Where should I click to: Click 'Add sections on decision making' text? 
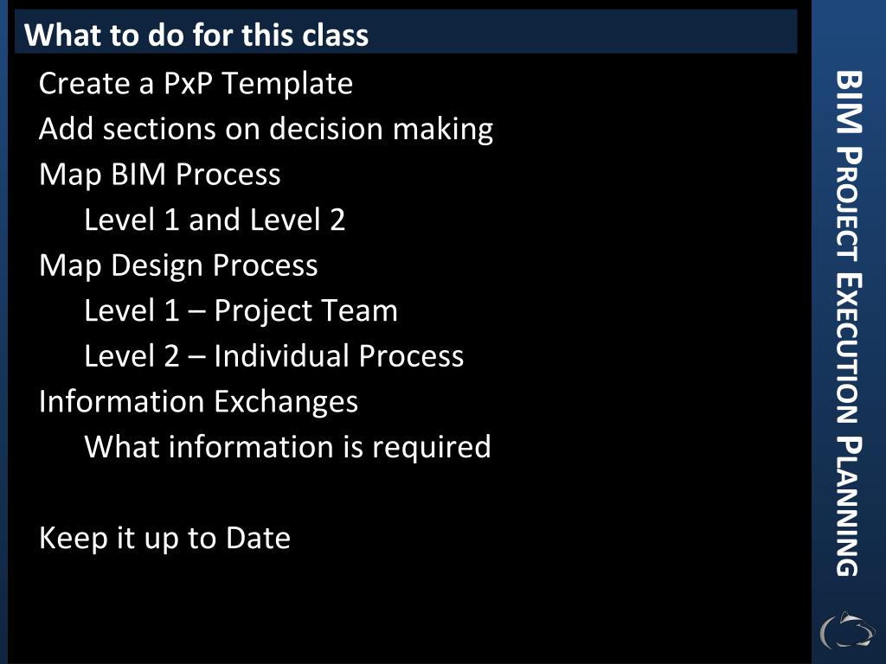tap(266, 130)
